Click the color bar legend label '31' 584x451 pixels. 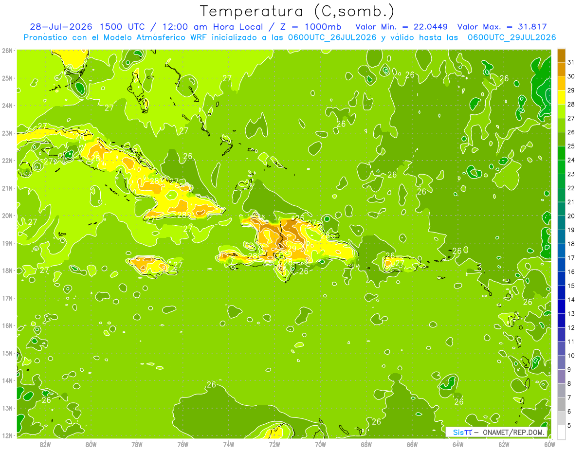(x=571, y=62)
